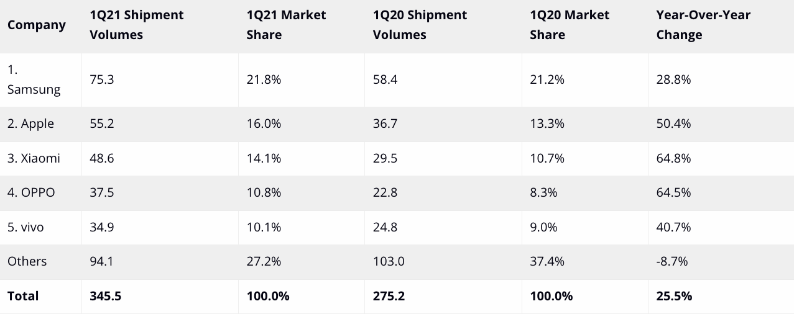The image size is (794, 314).
Task: Select the Year-Over-Year Change header
Action: [x=703, y=25]
